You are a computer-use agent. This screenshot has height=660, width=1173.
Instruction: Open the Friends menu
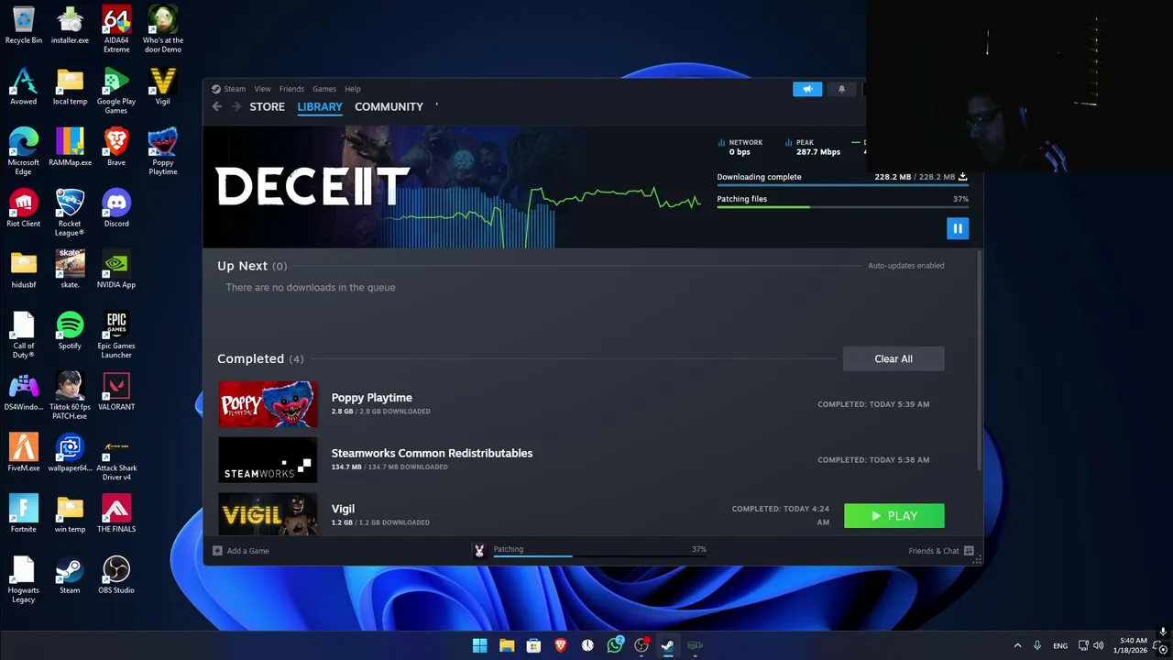click(291, 89)
